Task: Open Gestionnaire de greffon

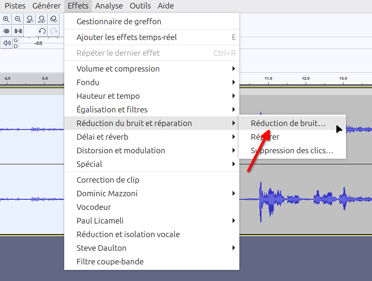Action: pos(119,22)
